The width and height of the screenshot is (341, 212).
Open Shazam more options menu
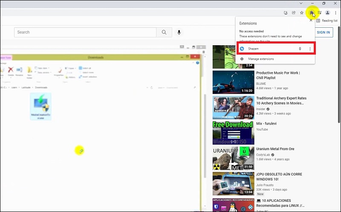310,49
